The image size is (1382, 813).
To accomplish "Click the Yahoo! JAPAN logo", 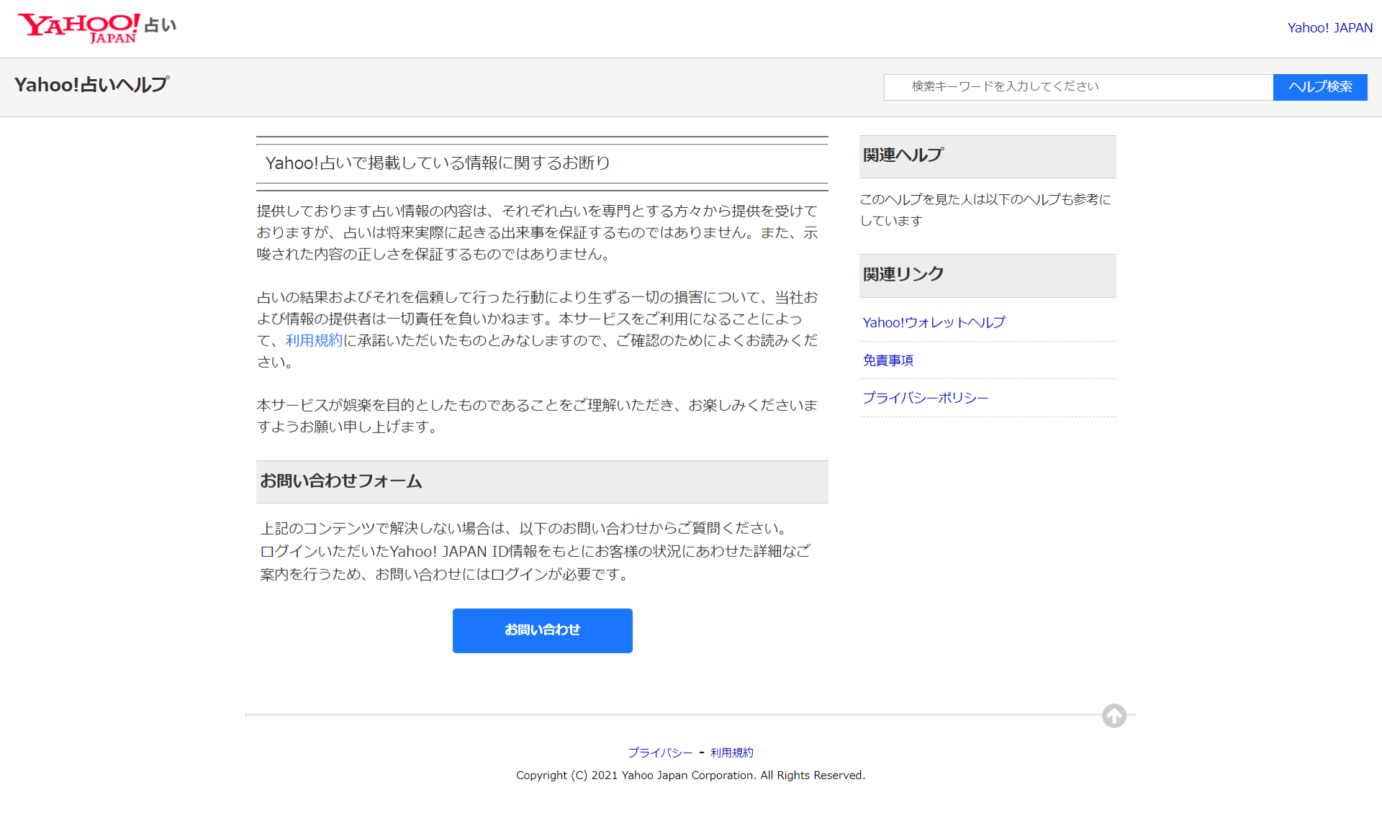I will point(78,28).
